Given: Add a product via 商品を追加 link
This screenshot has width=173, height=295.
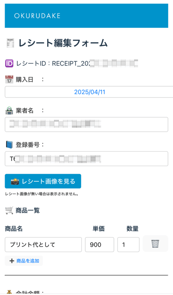Looking at the screenshot, I should [x=24, y=261].
